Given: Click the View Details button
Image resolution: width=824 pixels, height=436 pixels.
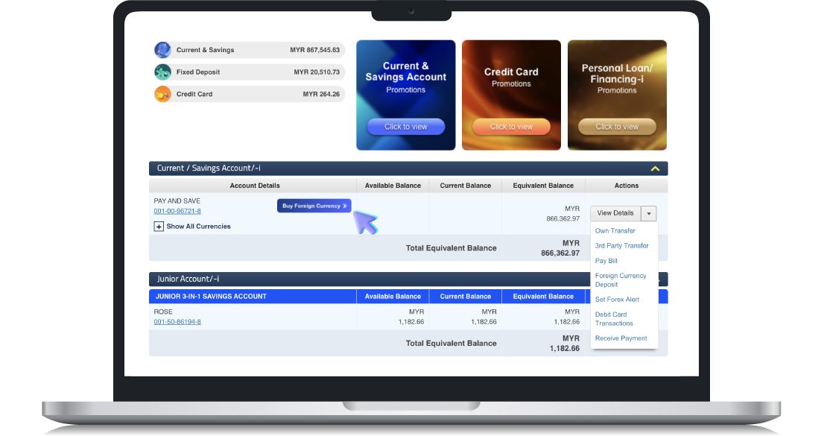Looking at the screenshot, I should click(x=615, y=214).
